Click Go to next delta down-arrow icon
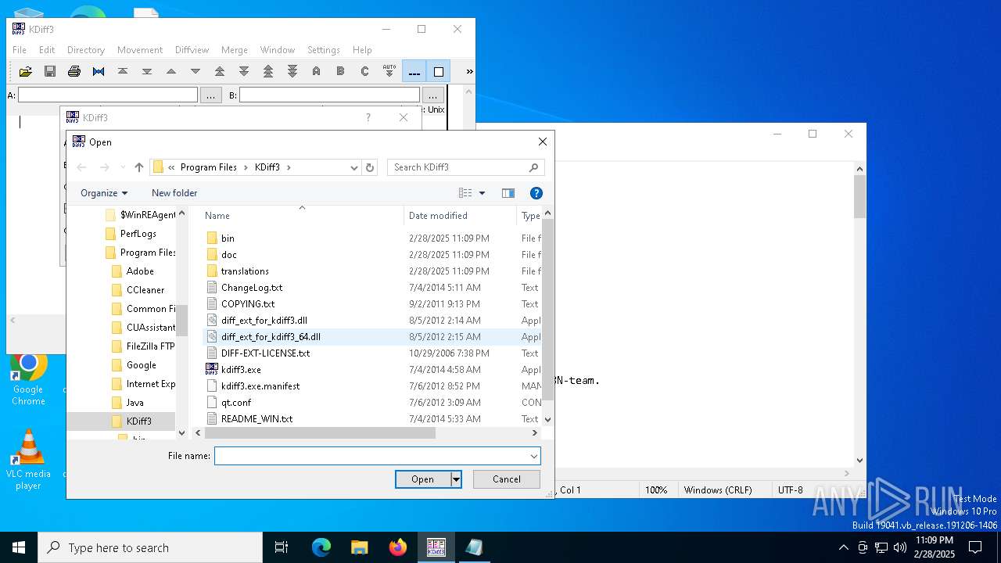1001x563 pixels. (x=196, y=71)
